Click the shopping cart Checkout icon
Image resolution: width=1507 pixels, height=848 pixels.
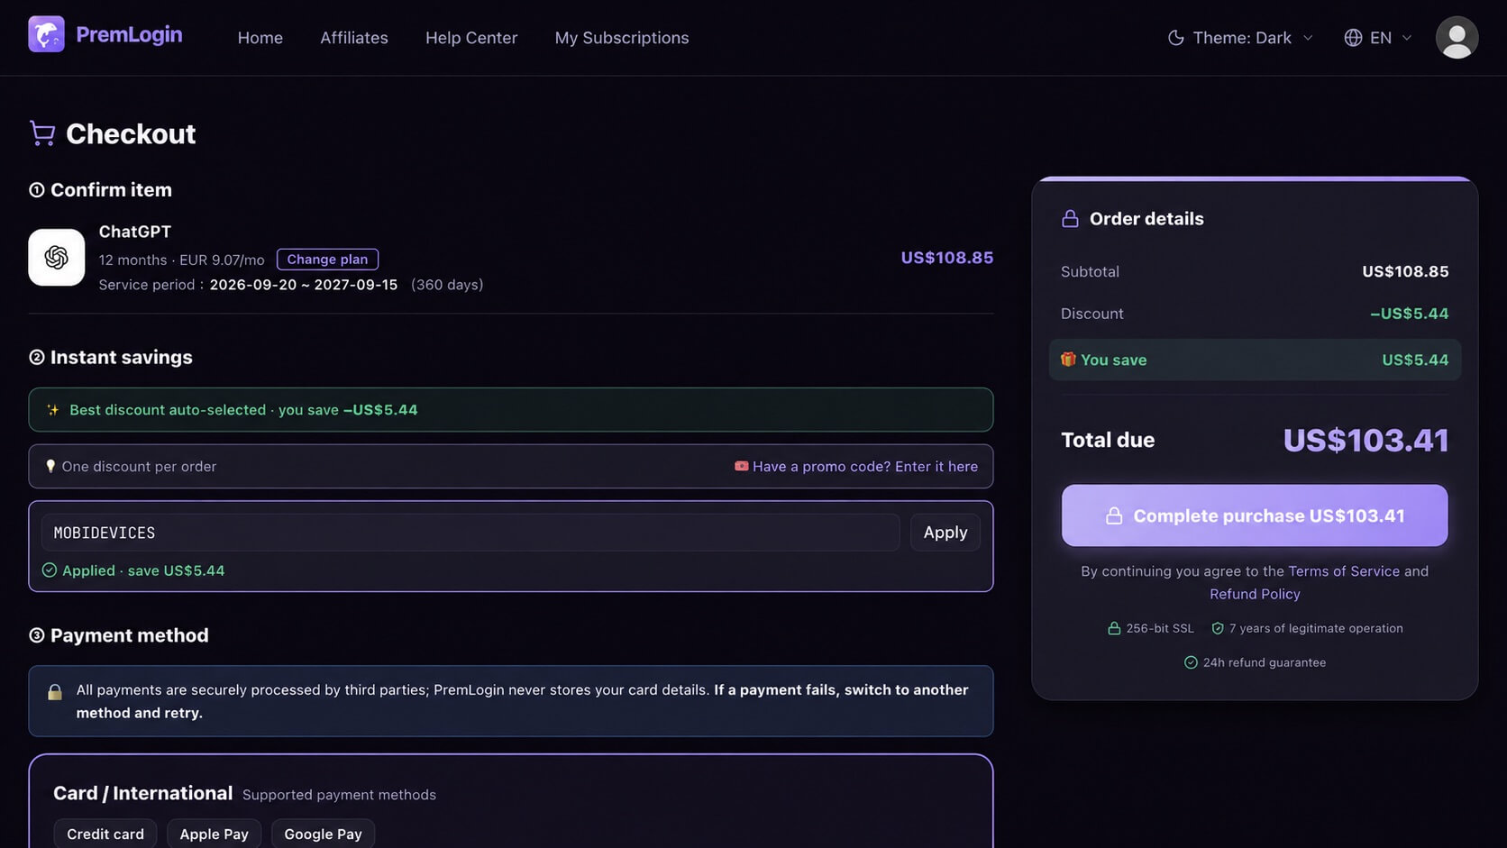click(42, 133)
